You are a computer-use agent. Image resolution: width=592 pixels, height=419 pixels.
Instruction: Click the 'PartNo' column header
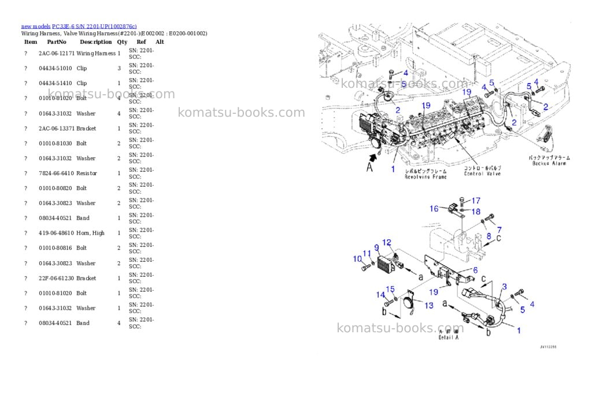click(57, 42)
